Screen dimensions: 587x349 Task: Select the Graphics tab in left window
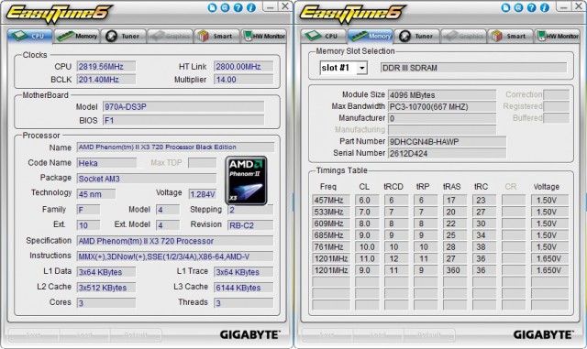pos(170,37)
